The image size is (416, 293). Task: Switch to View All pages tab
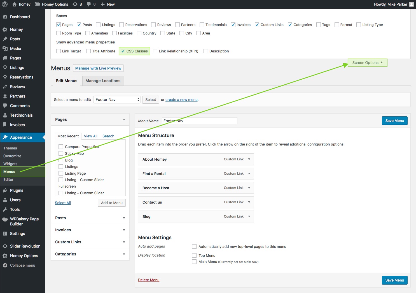(x=91, y=136)
